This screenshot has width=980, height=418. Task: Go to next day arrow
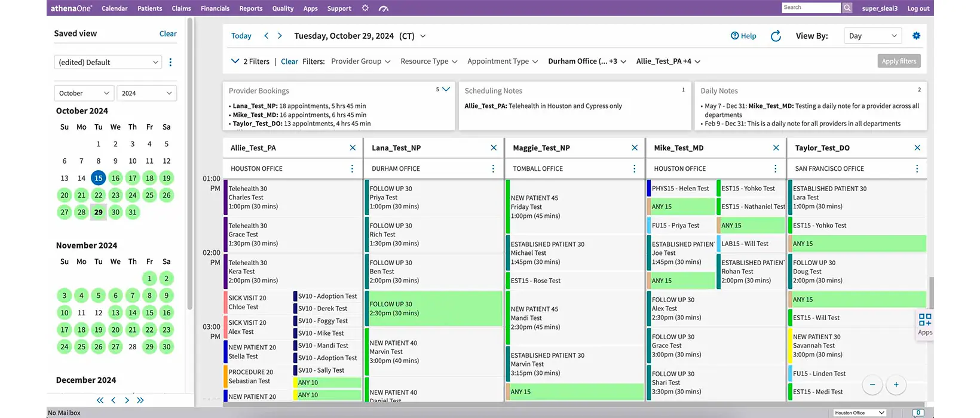[x=280, y=36]
